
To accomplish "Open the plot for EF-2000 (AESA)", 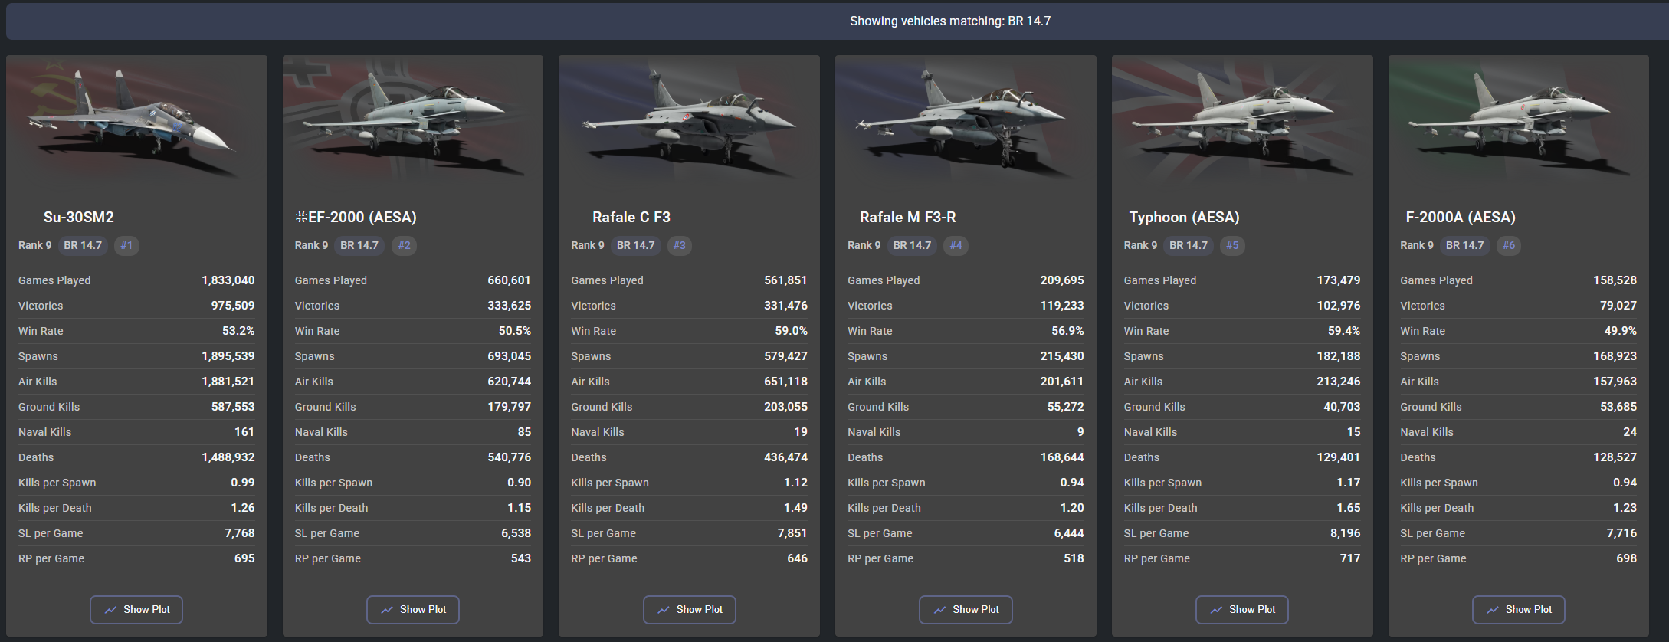I will (x=412, y=609).
